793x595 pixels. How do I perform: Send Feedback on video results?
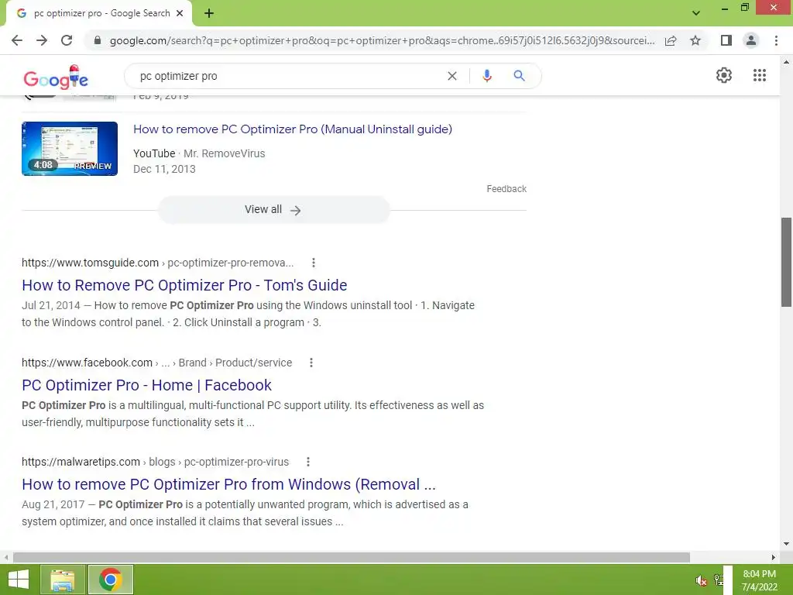coord(506,189)
